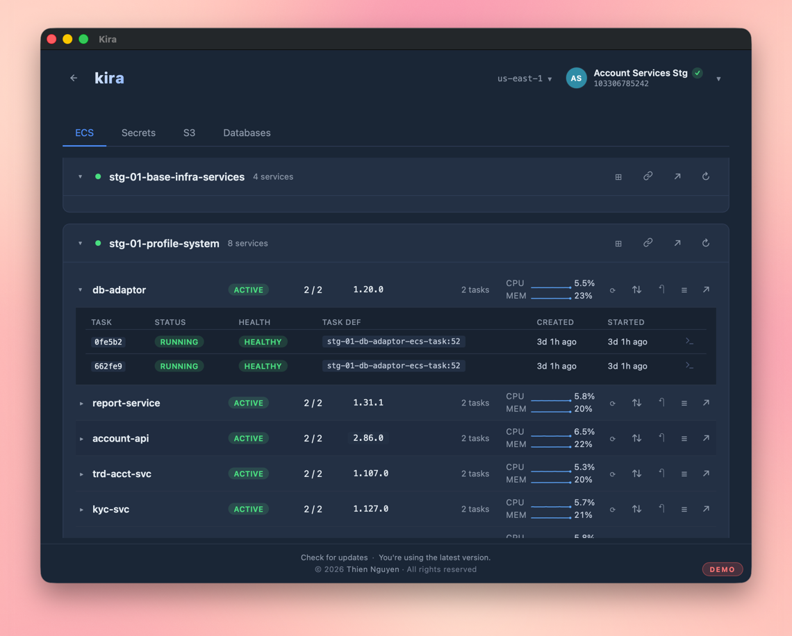Collapse the db-adaptor service row
The image size is (792, 636).
(81, 290)
